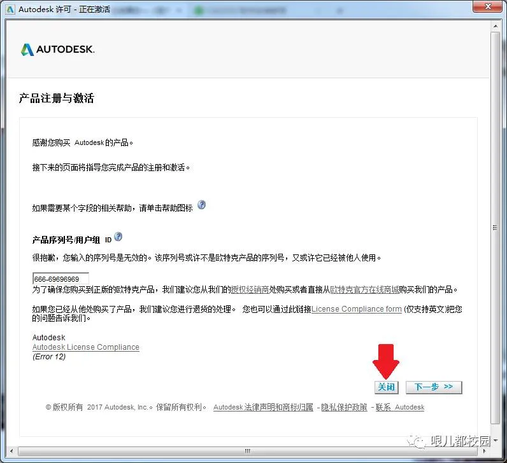Click the 产品注册与激活 heading
The image size is (507, 463).
click(x=57, y=98)
